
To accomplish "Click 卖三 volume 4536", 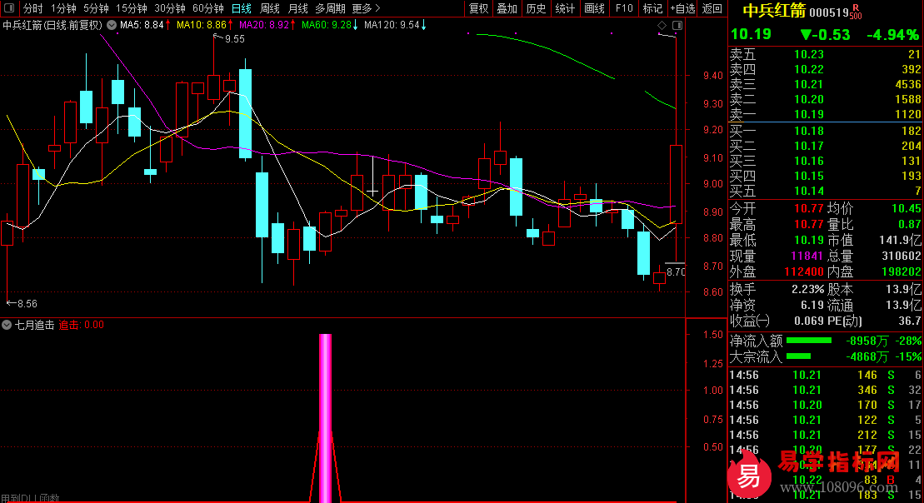I will [x=907, y=84].
